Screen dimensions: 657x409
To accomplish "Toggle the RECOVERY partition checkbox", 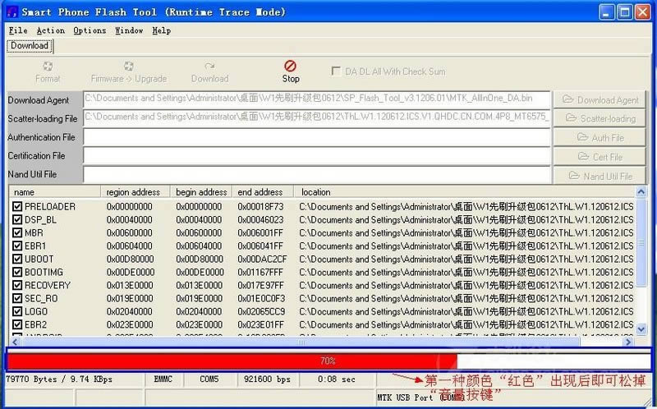I will click(x=17, y=285).
